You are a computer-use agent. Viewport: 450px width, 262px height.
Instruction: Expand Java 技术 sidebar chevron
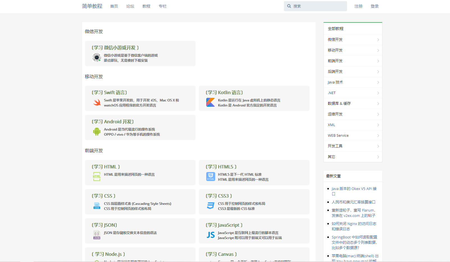[378, 82]
